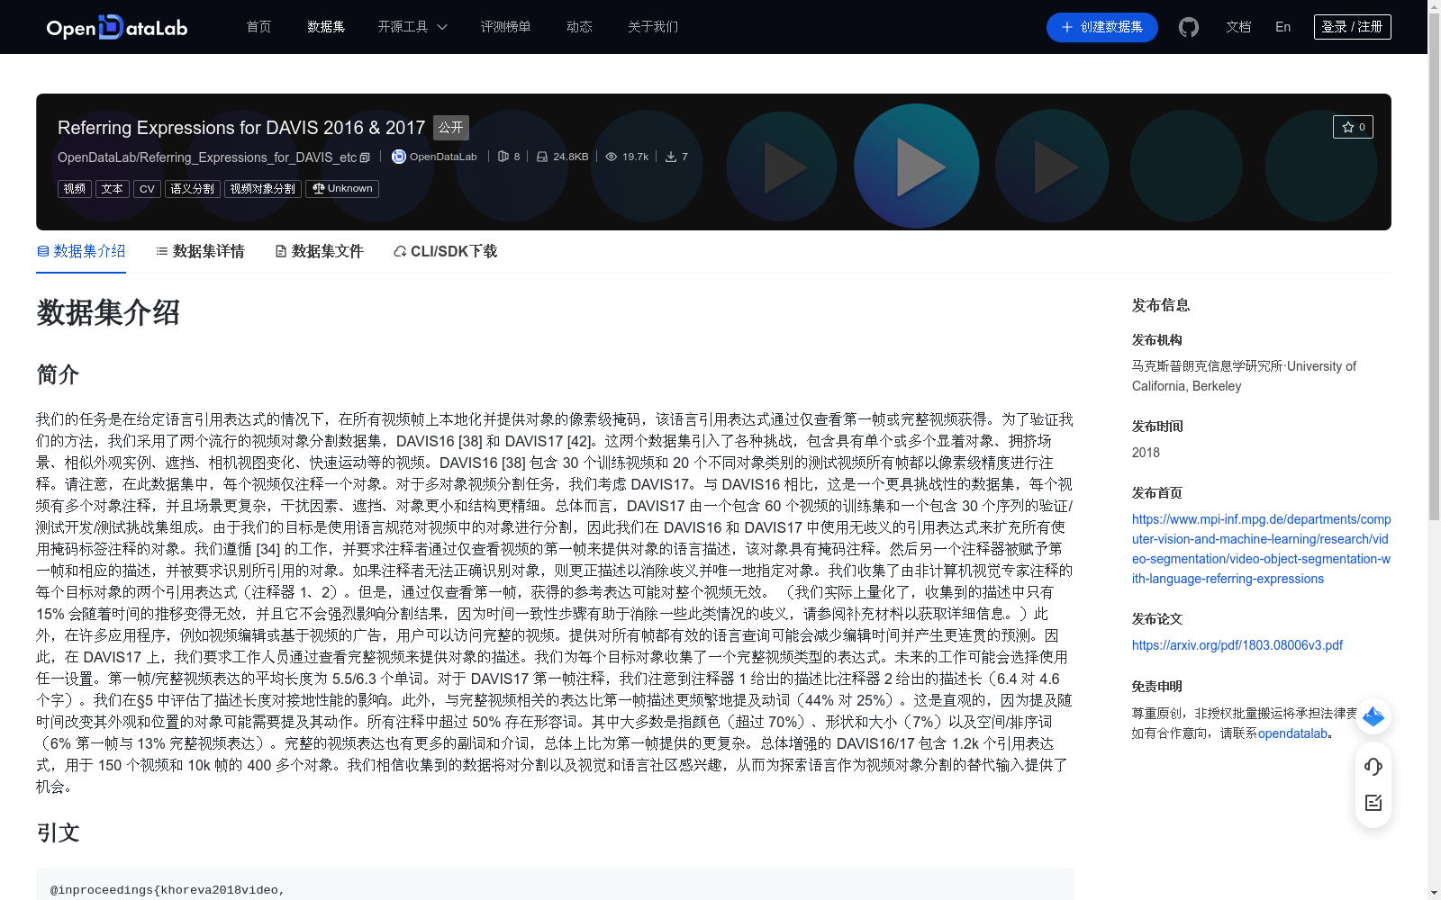The width and height of the screenshot is (1441, 900).
Task: Click the CV tag
Action: [147, 188]
